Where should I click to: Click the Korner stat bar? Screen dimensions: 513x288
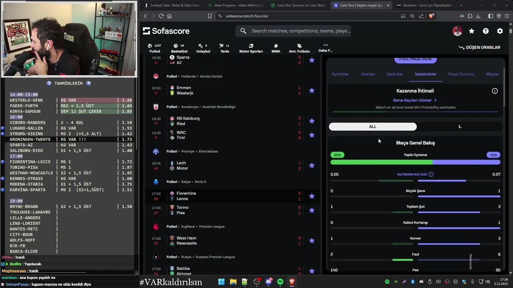[x=415, y=244]
